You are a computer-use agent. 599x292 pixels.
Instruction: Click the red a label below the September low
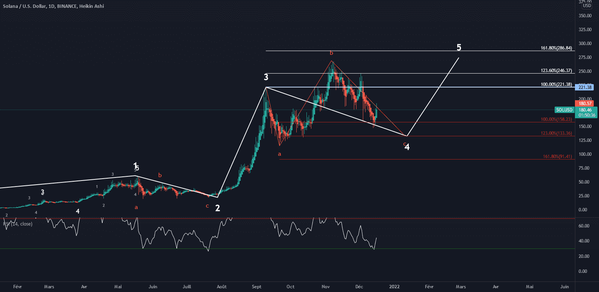pos(279,154)
